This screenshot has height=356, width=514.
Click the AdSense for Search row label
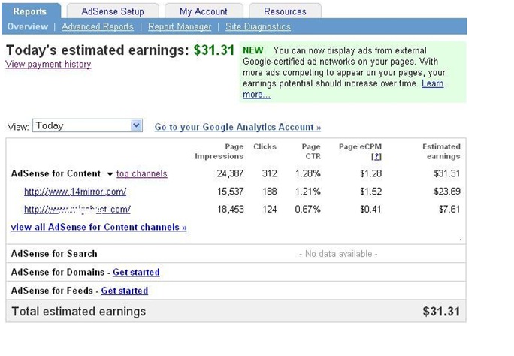[x=54, y=254]
